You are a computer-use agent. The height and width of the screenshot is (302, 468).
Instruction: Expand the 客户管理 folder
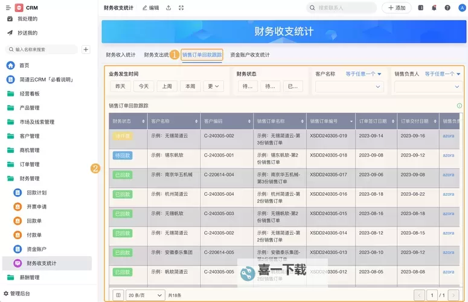30,136
